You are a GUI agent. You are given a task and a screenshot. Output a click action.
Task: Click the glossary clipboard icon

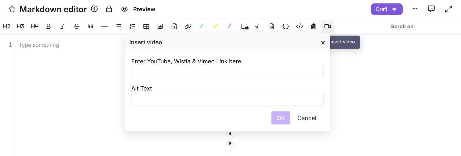[314, 27]
